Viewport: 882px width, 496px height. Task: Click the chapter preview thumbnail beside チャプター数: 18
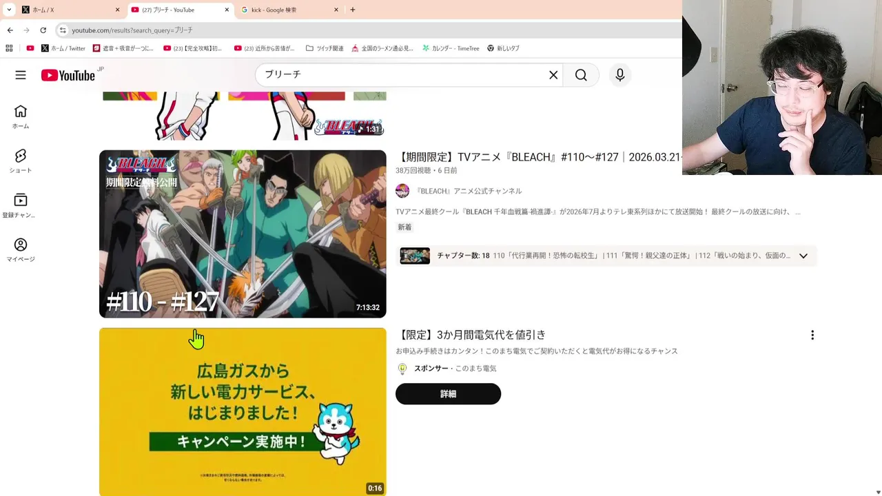(x=415, y=256)
